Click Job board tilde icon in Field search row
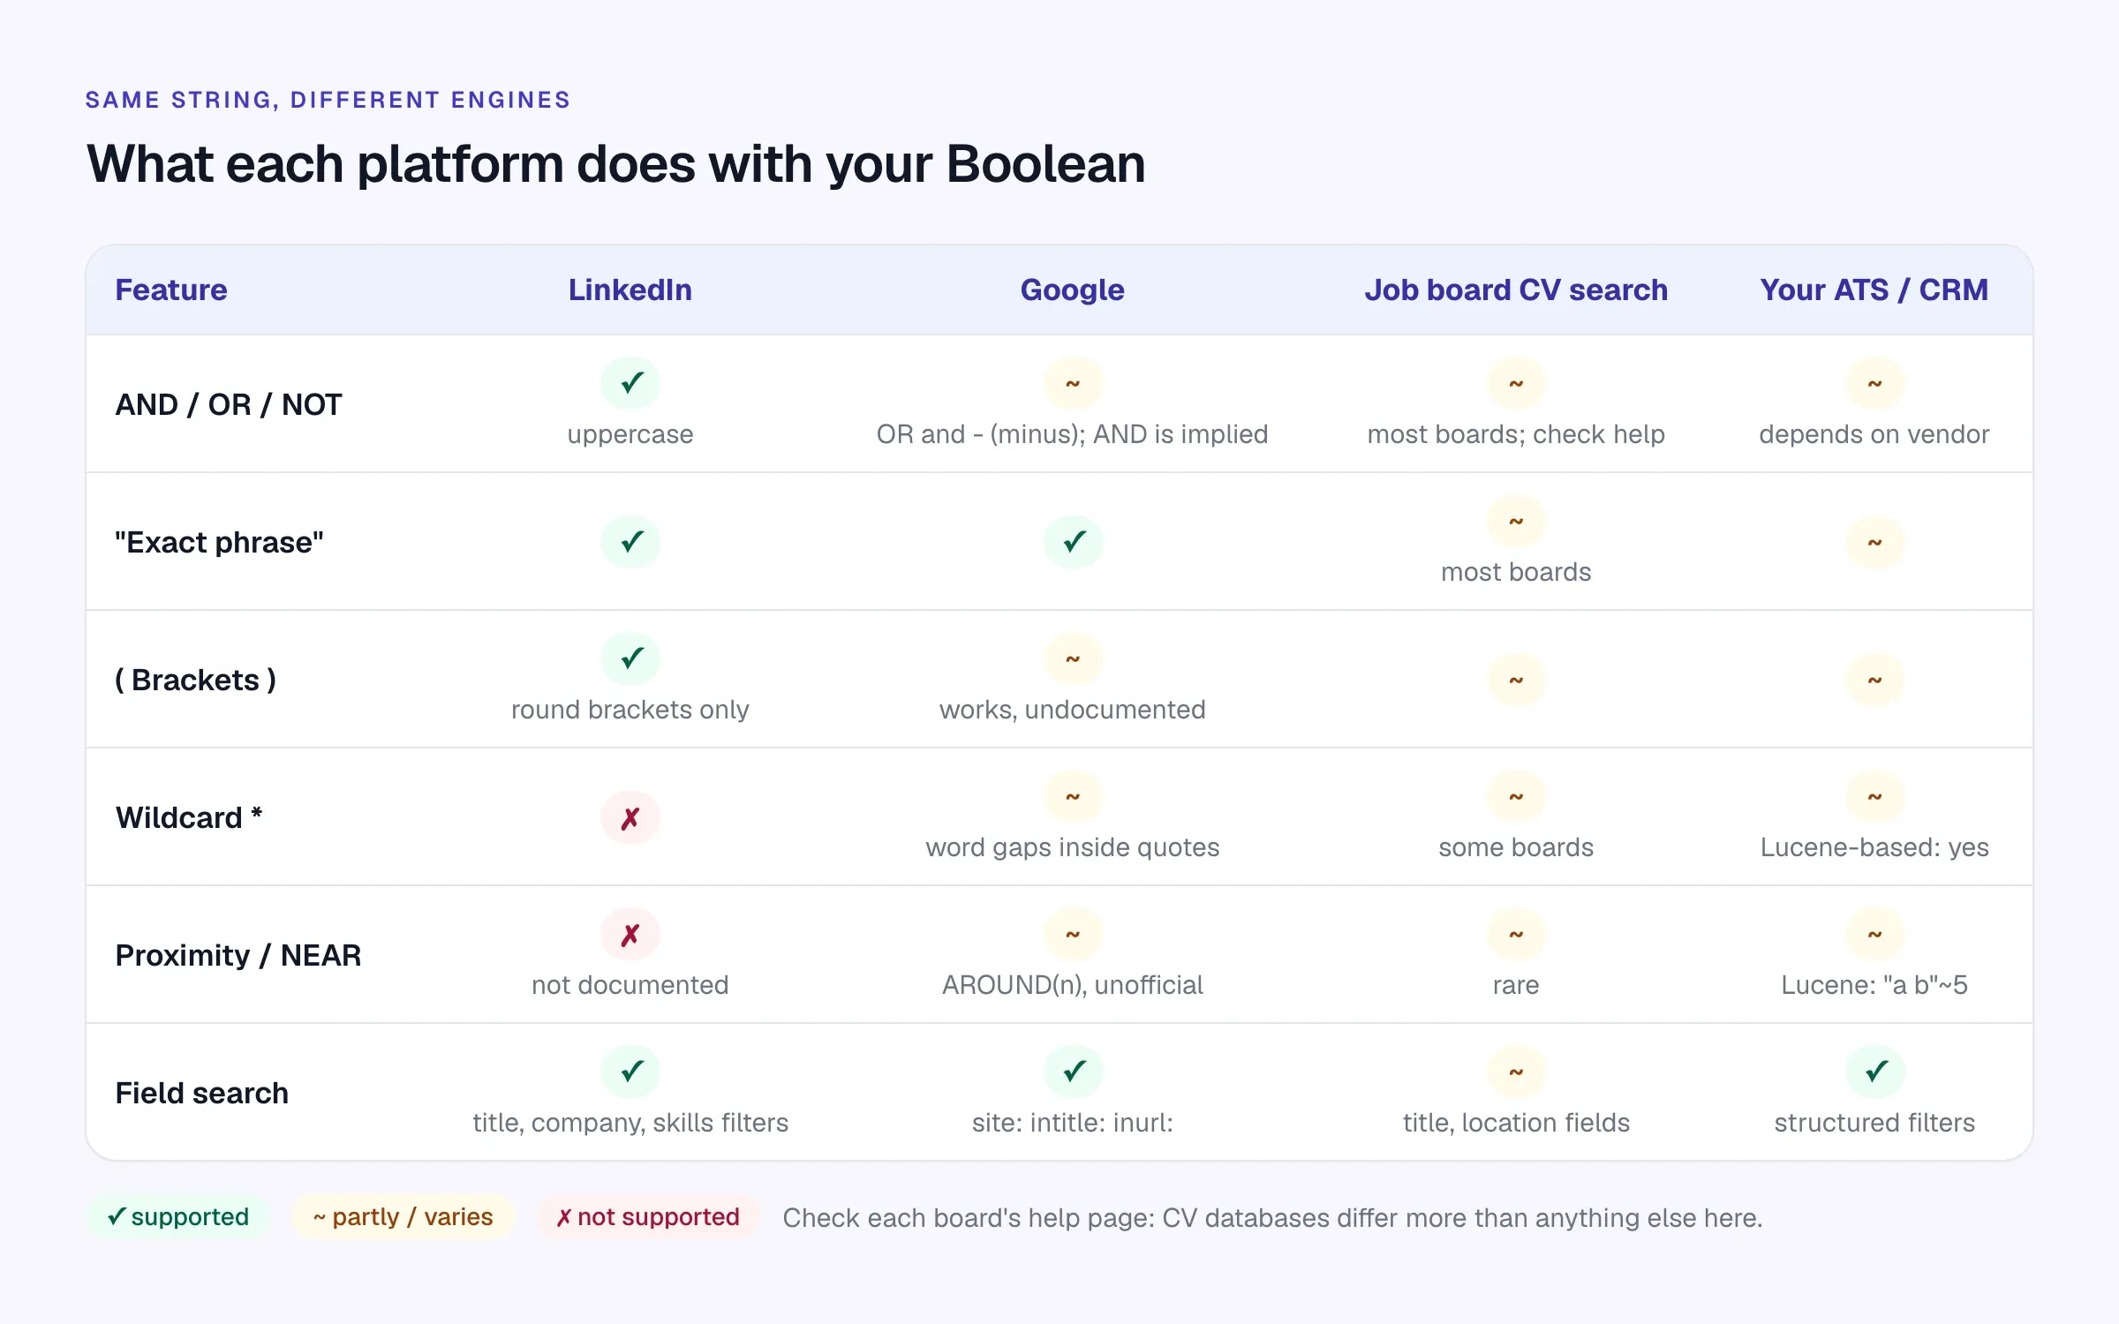Viewport: 2119px width, 1324px height. (1516, 1072)
